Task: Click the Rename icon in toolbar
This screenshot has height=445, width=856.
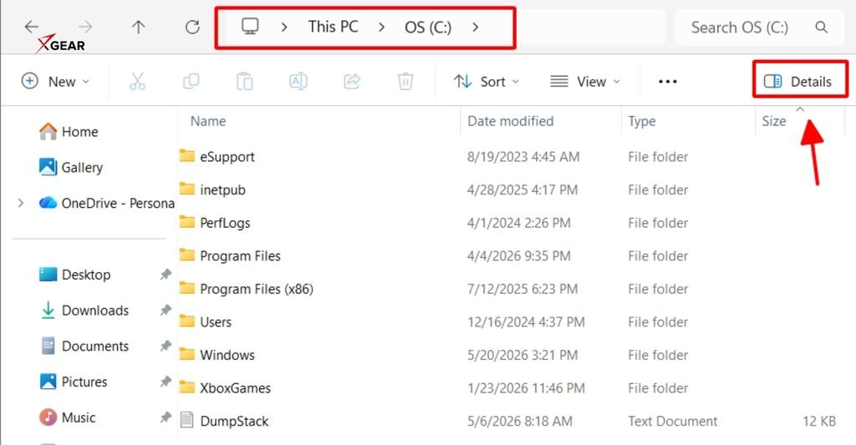Action: click(x=298, y=81)
